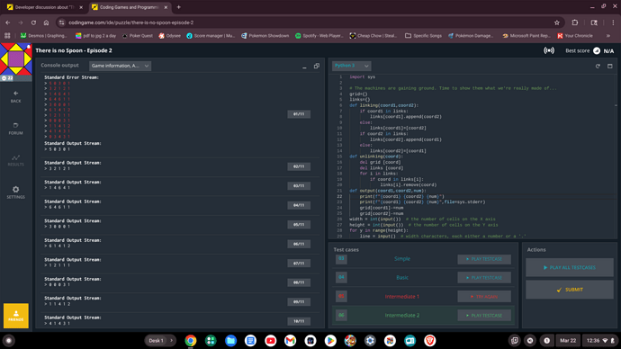This screenshot has width=621, height=349.
Task: Open Odysee bookmark
Action: [169, 36]
